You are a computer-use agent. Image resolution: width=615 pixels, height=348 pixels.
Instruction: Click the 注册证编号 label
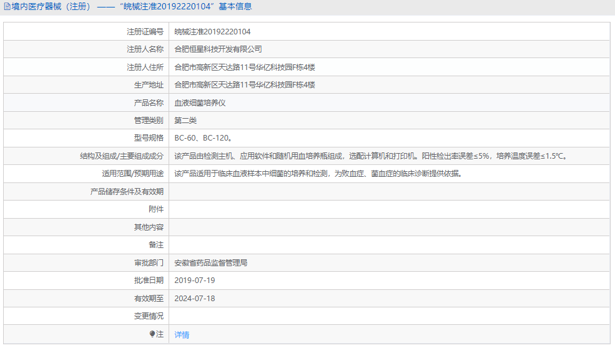coord(145,32)
